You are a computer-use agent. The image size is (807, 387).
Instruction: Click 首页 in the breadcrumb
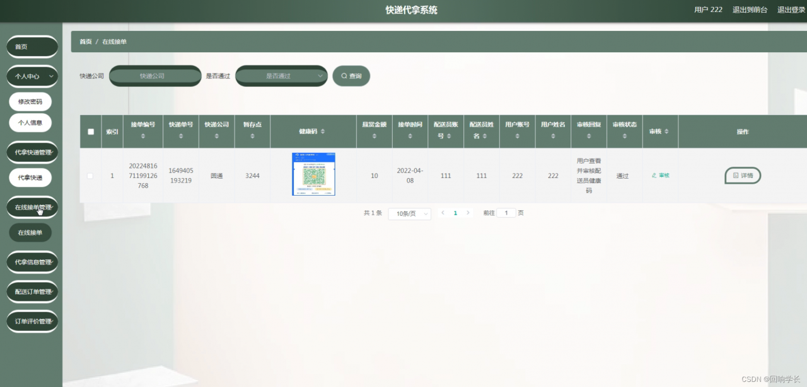[x=85, y=42]
